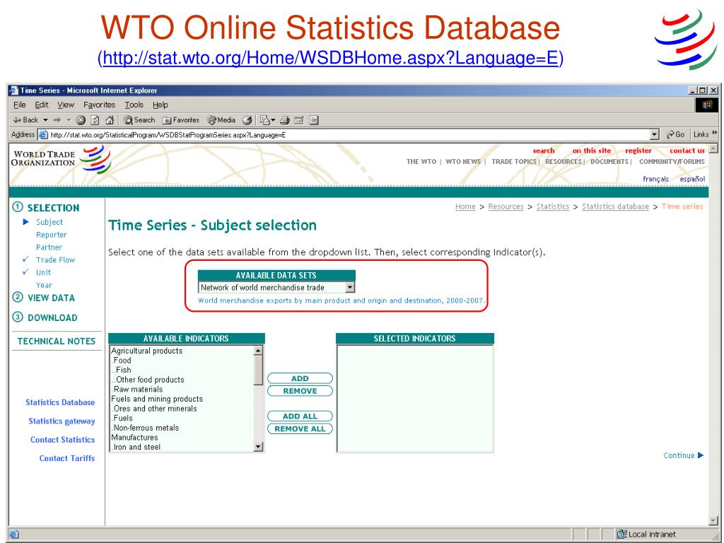Open the Favorites menu
The width and height of the screenshot is (724, 543).
pyautogui.click(x=99, y=105)
